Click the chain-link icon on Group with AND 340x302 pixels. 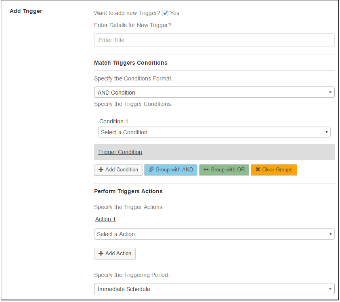coord(151,170)
